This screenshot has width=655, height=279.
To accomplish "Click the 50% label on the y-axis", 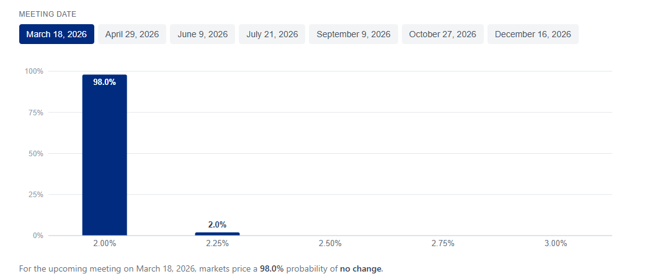I will pyautogui.click(x=36, y=153).
